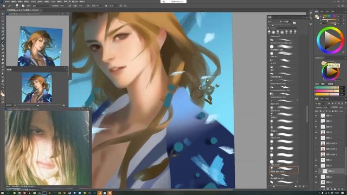Toggle Lock all padlock icon
Viewport: 347px width, 195px height.
[x=332, y=111]
